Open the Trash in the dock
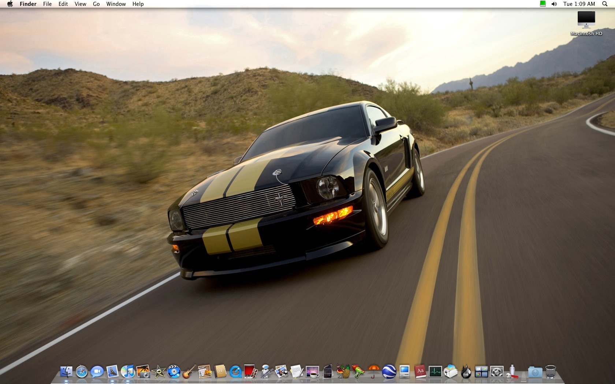Image resolution: width=615 pixels, height=384 pixels. click(551, 372)
